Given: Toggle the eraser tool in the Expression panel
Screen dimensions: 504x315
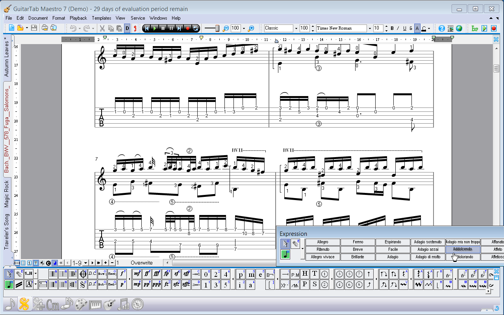Looking at the screenshot, I should click(x=295, y=244).
